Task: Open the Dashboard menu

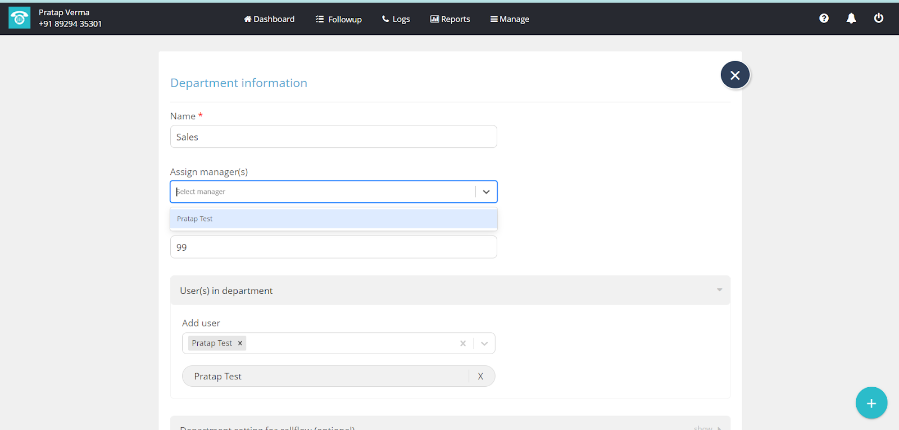Action: click(269, 19)
